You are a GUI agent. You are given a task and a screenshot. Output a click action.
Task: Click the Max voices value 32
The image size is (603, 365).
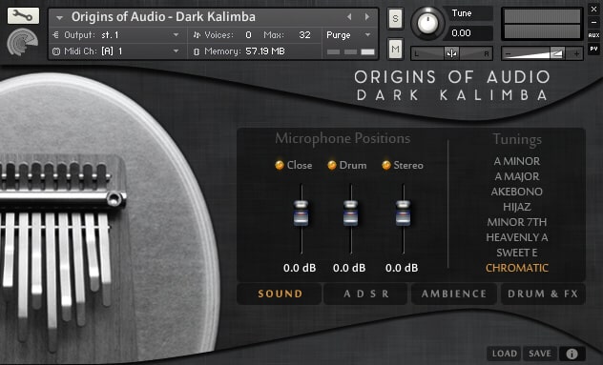point(304,35)
